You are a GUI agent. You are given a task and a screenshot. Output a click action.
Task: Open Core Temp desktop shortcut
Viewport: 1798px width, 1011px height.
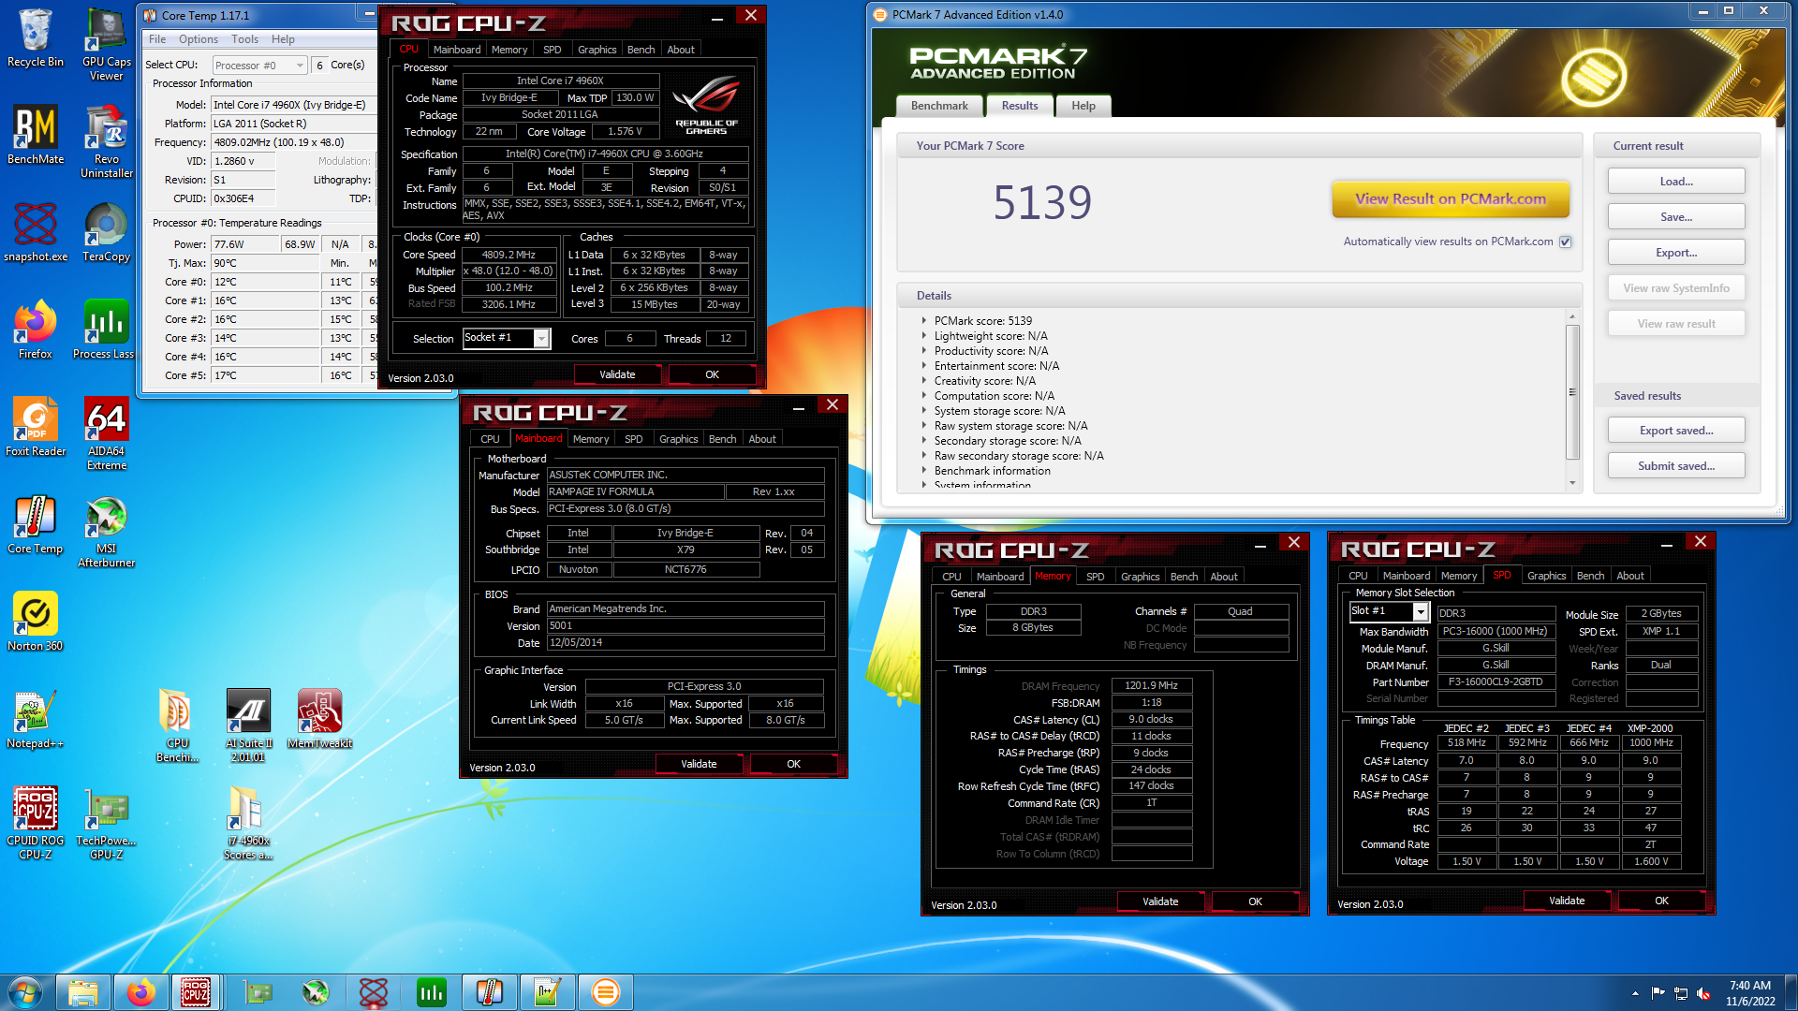click(x=36, y=524)
